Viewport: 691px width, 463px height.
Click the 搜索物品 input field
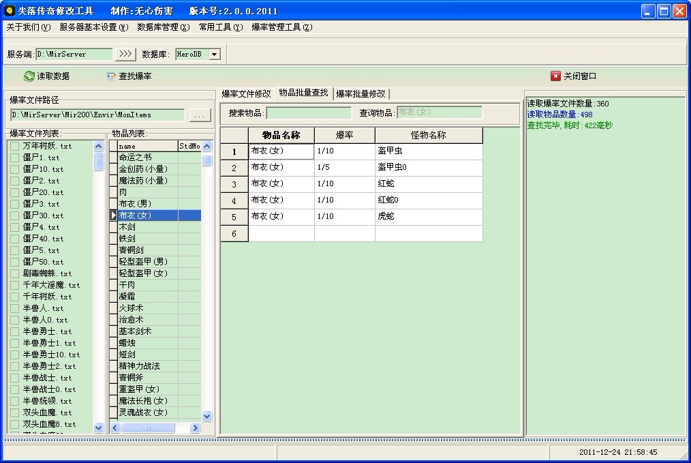(308, 113)
